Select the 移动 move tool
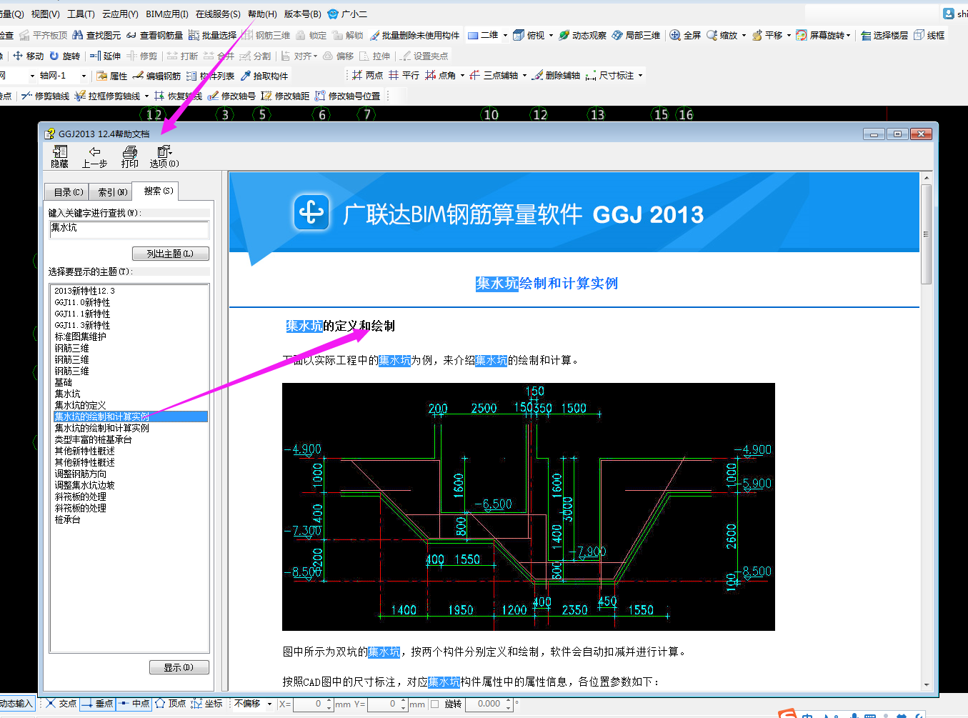This screenshot has height=718, width=968. point(29,56)
